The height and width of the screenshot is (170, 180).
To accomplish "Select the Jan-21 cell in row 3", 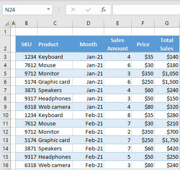I will click(88, 57).
